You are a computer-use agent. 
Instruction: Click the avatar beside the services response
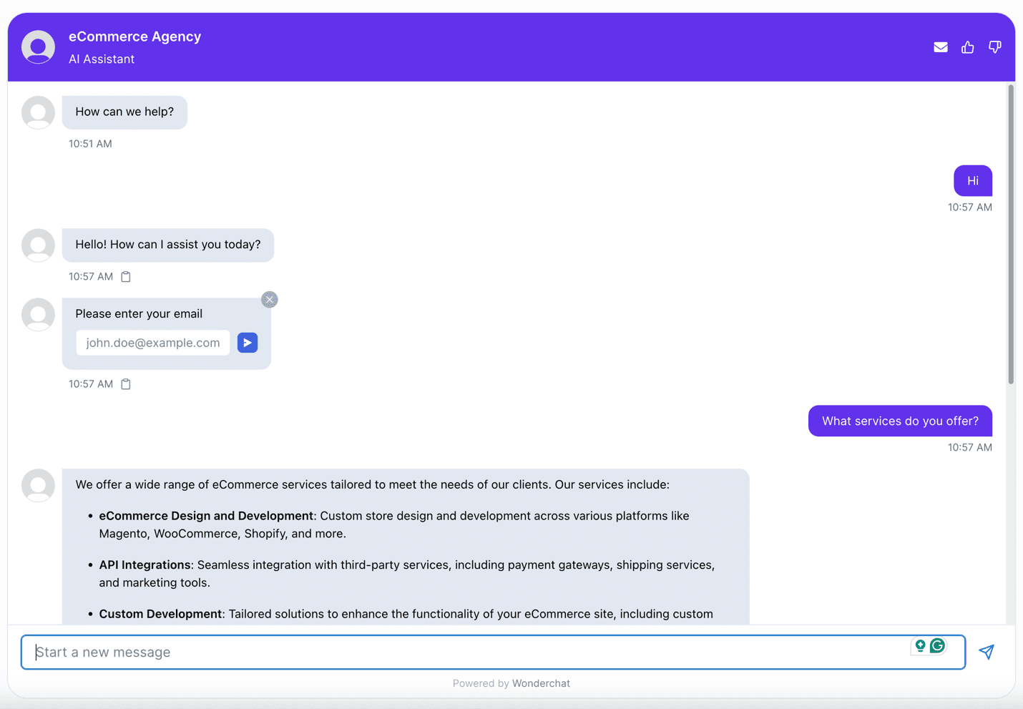pyautogui.click(x=37, y=485)
